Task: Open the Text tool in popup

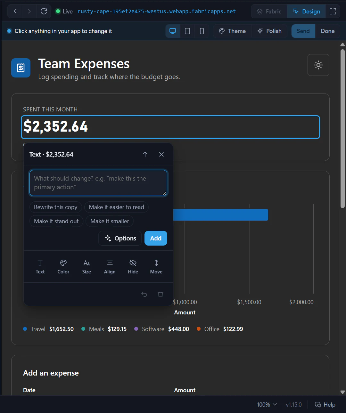Action: [40, 267]
